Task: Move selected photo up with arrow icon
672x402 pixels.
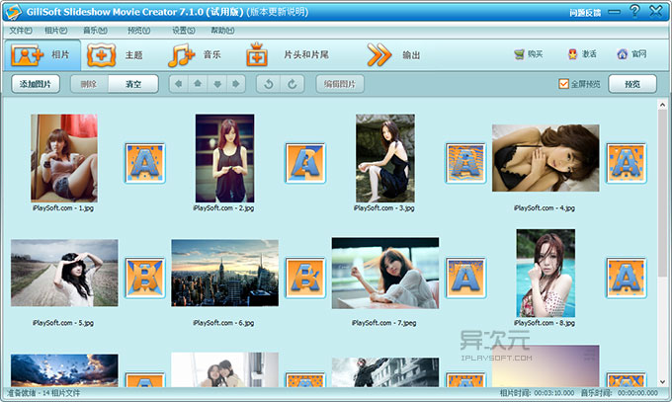Action: click(x=198, y=84)
